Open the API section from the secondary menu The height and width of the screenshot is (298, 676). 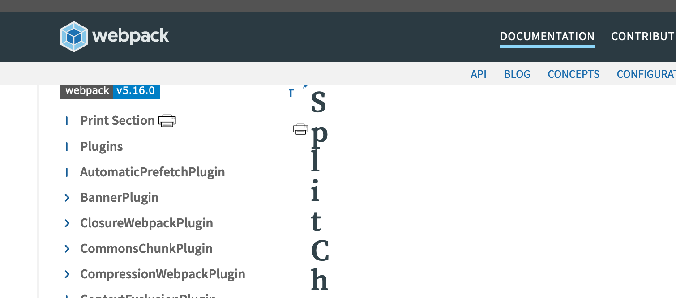click(479, 74)
